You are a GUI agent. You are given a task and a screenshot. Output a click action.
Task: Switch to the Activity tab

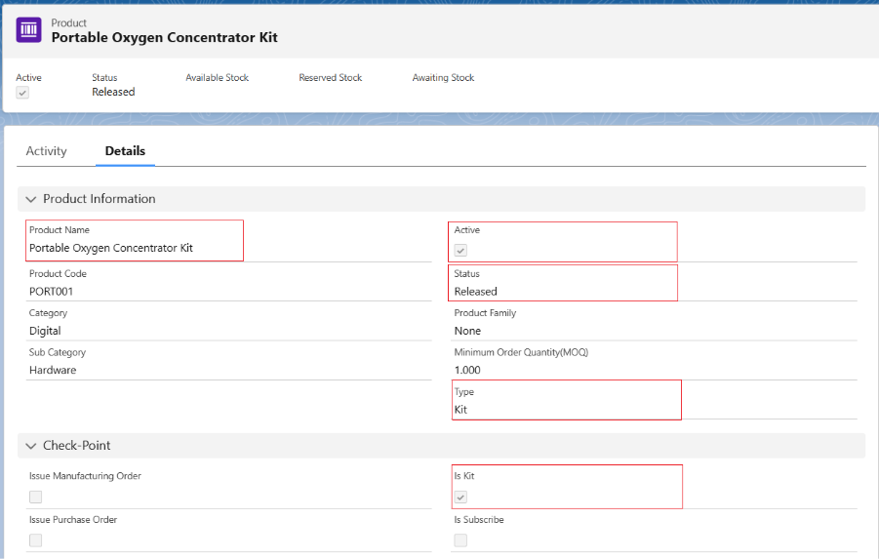46,151
